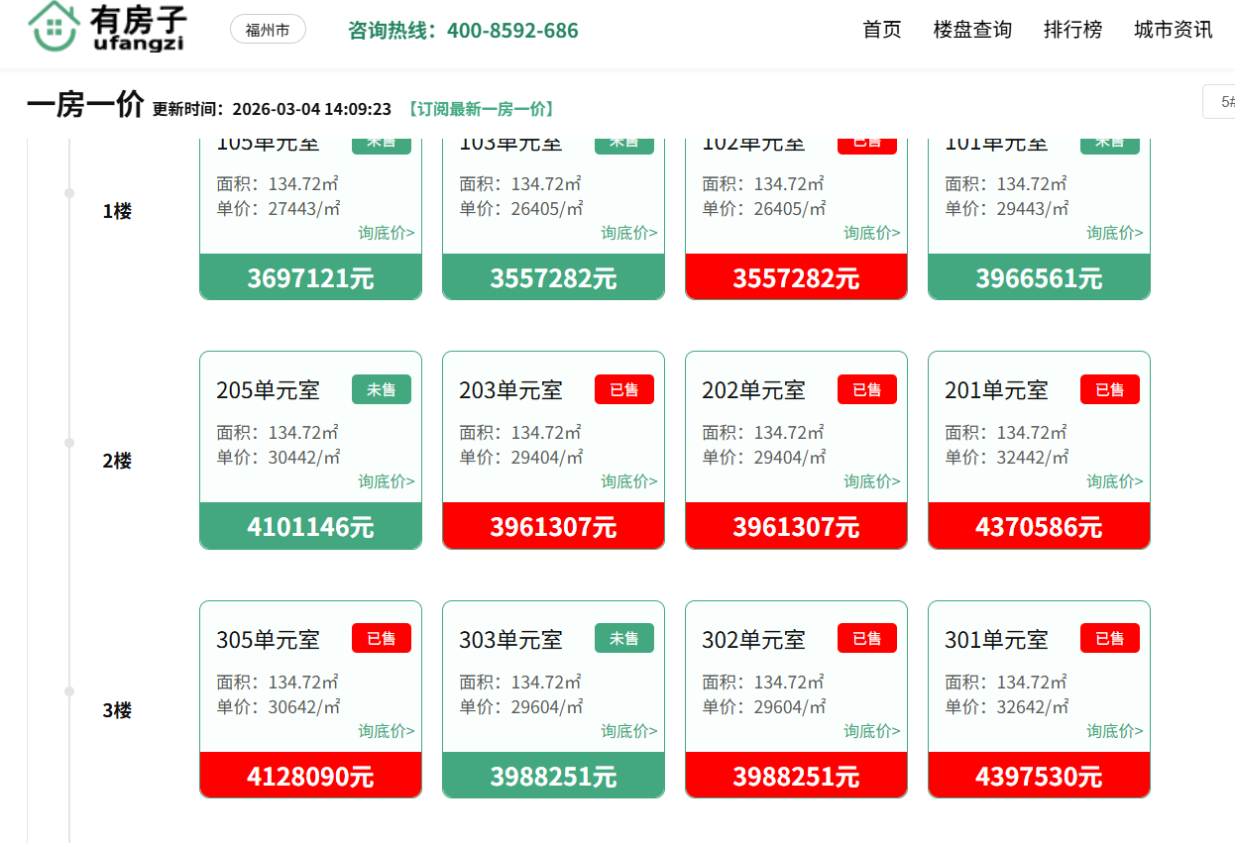Select the 2楼 floor marker on timeline

point(117,461)
